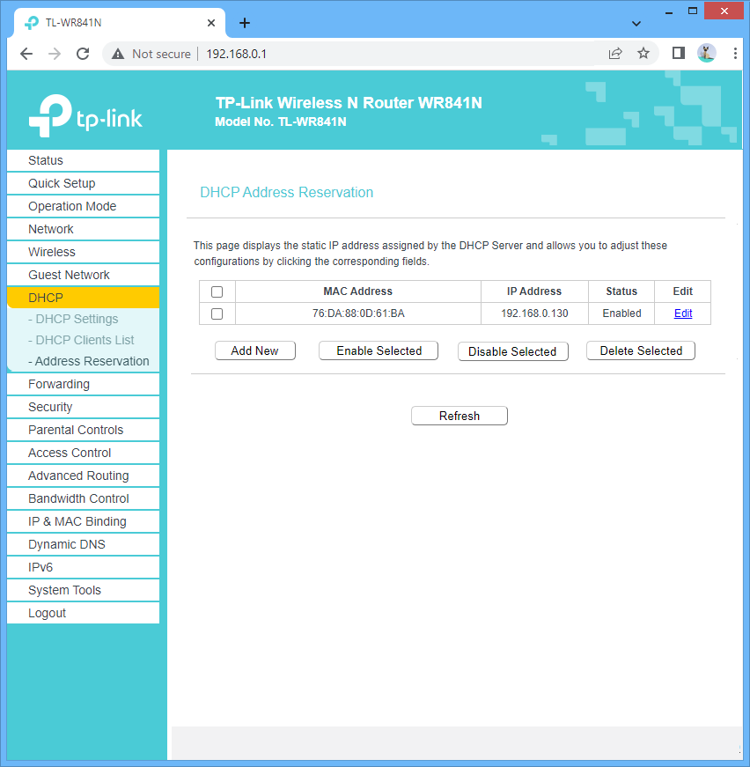Click the Add New button

coord(255,350)
